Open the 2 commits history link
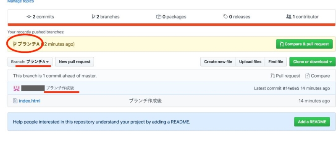The image size is (336, 152). coord(40,17)
